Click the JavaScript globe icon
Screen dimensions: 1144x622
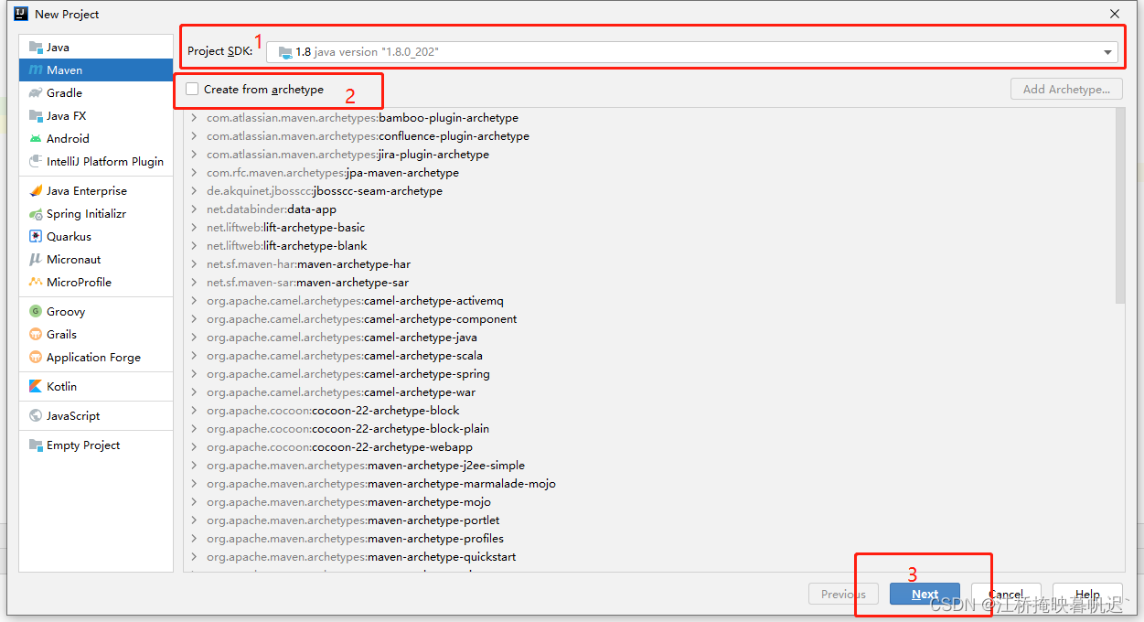[x=36, y=416]
